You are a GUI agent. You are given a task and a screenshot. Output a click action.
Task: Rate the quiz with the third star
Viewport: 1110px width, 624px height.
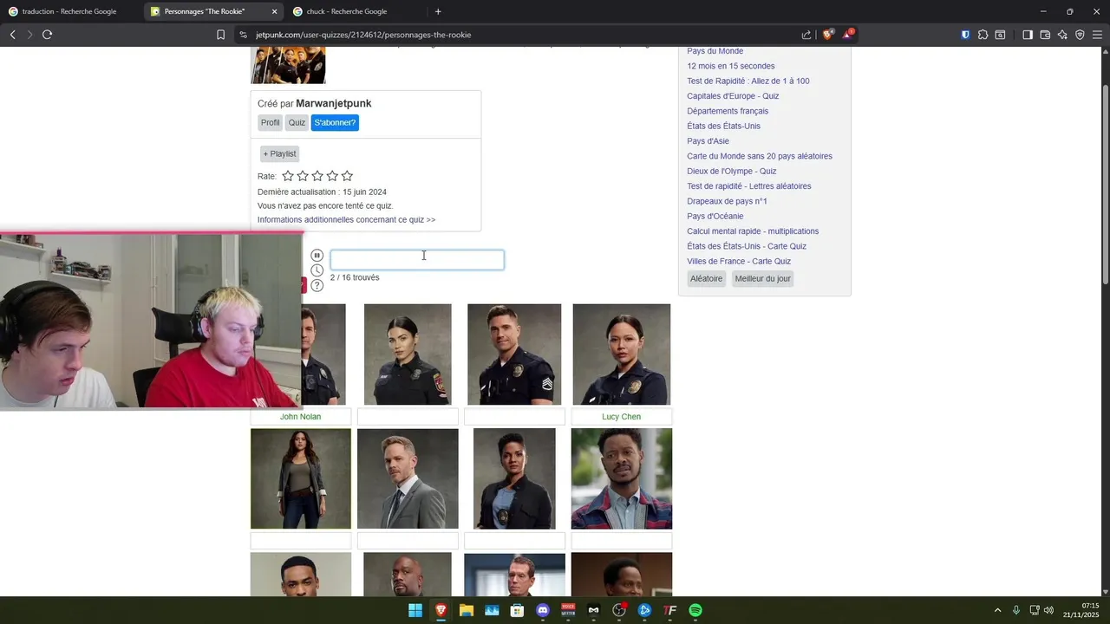(x=317, y=176)
